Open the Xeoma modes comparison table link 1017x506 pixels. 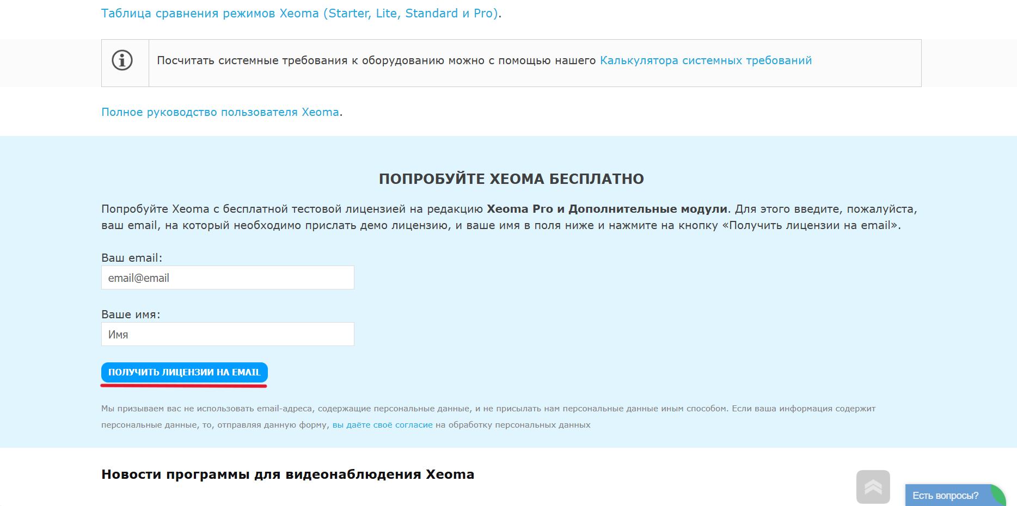tap(300, 14)
